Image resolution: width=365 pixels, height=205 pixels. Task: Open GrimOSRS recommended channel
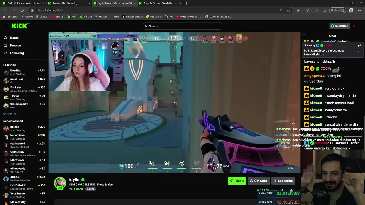coord(24,153)
